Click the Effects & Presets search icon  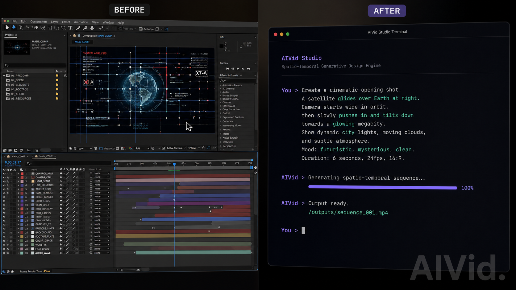(222, 81)
